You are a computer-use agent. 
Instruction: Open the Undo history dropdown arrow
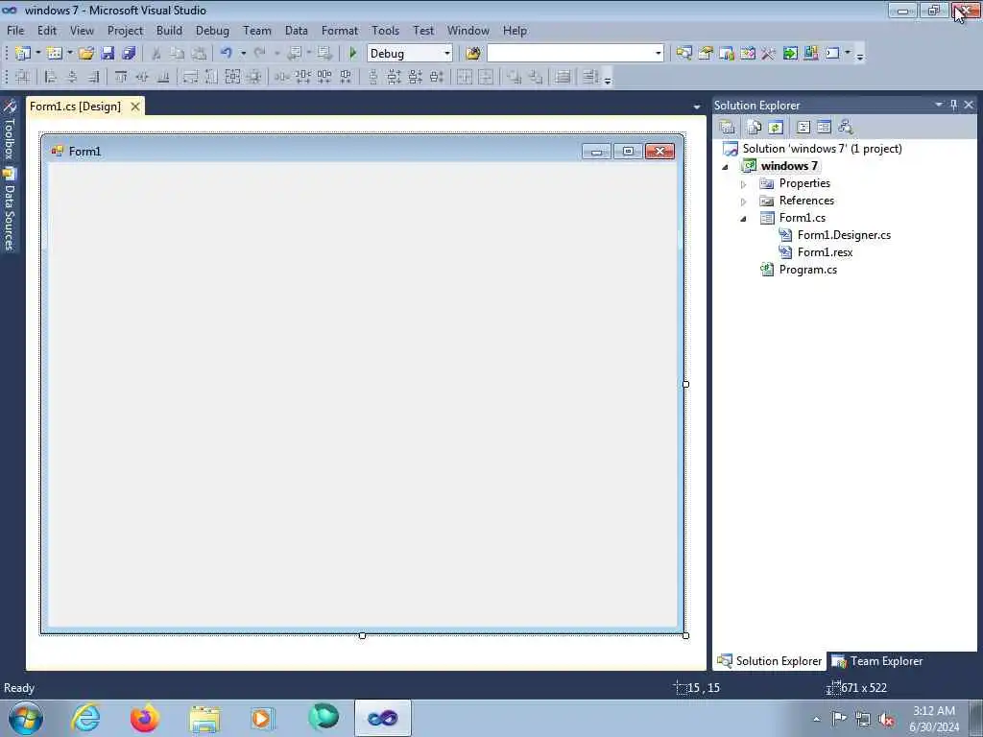(243, 54)
